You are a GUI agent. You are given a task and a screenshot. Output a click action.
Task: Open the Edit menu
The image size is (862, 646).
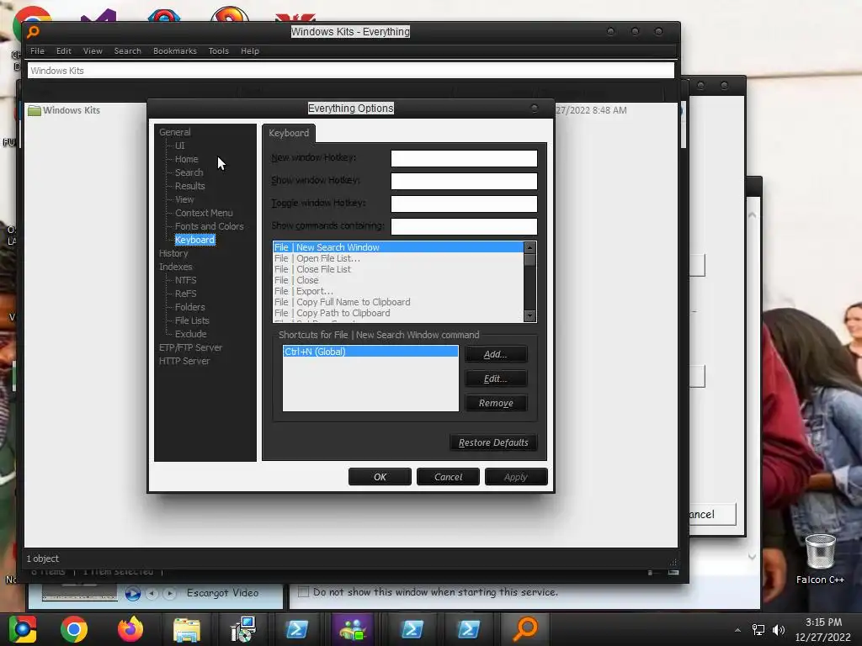[x=64, y=51]
